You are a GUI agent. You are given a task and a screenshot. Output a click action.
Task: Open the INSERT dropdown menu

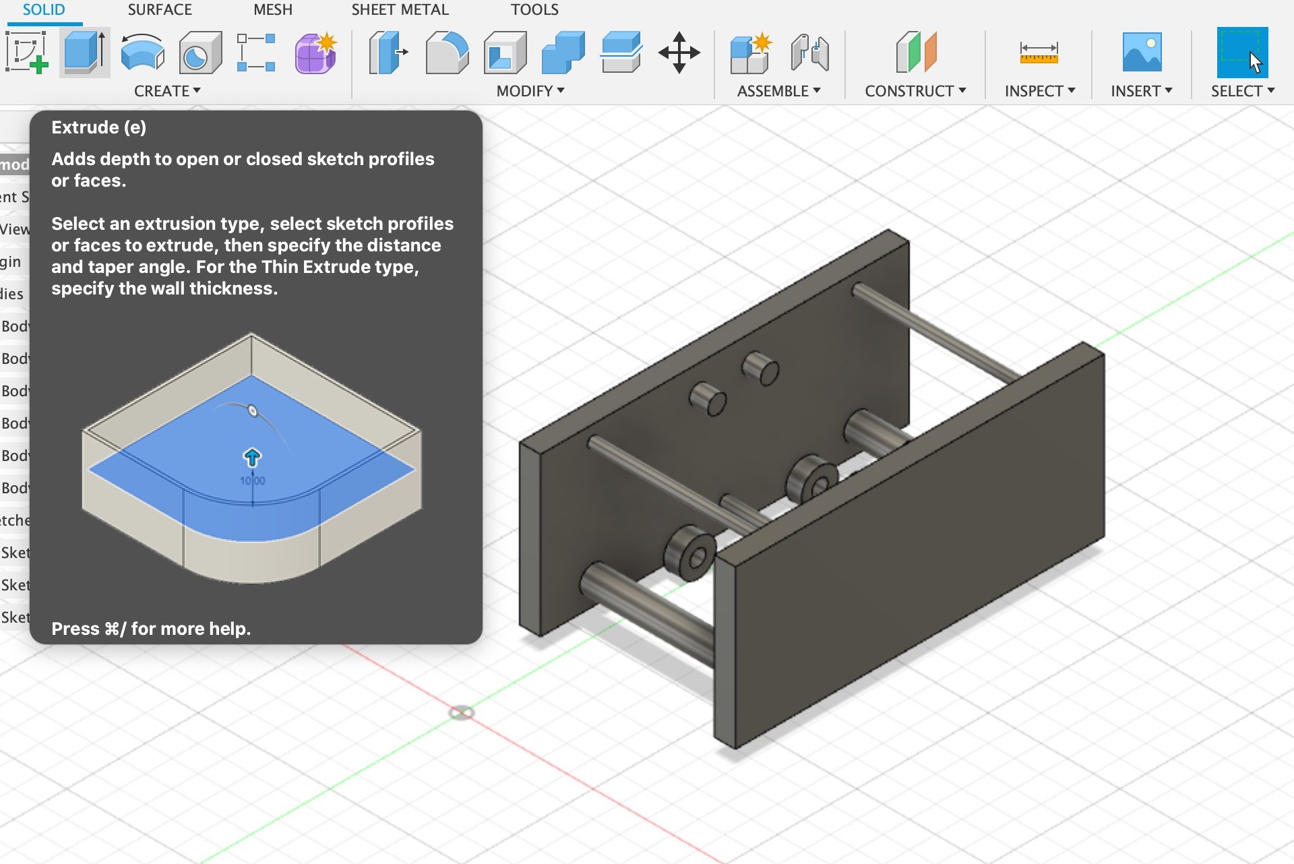[1142, 91]
